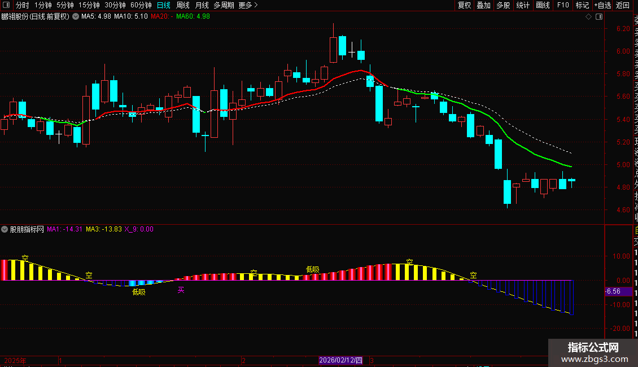Click the red MA20 label
This screenshot has height=367, width=638.
coord(162,17)
